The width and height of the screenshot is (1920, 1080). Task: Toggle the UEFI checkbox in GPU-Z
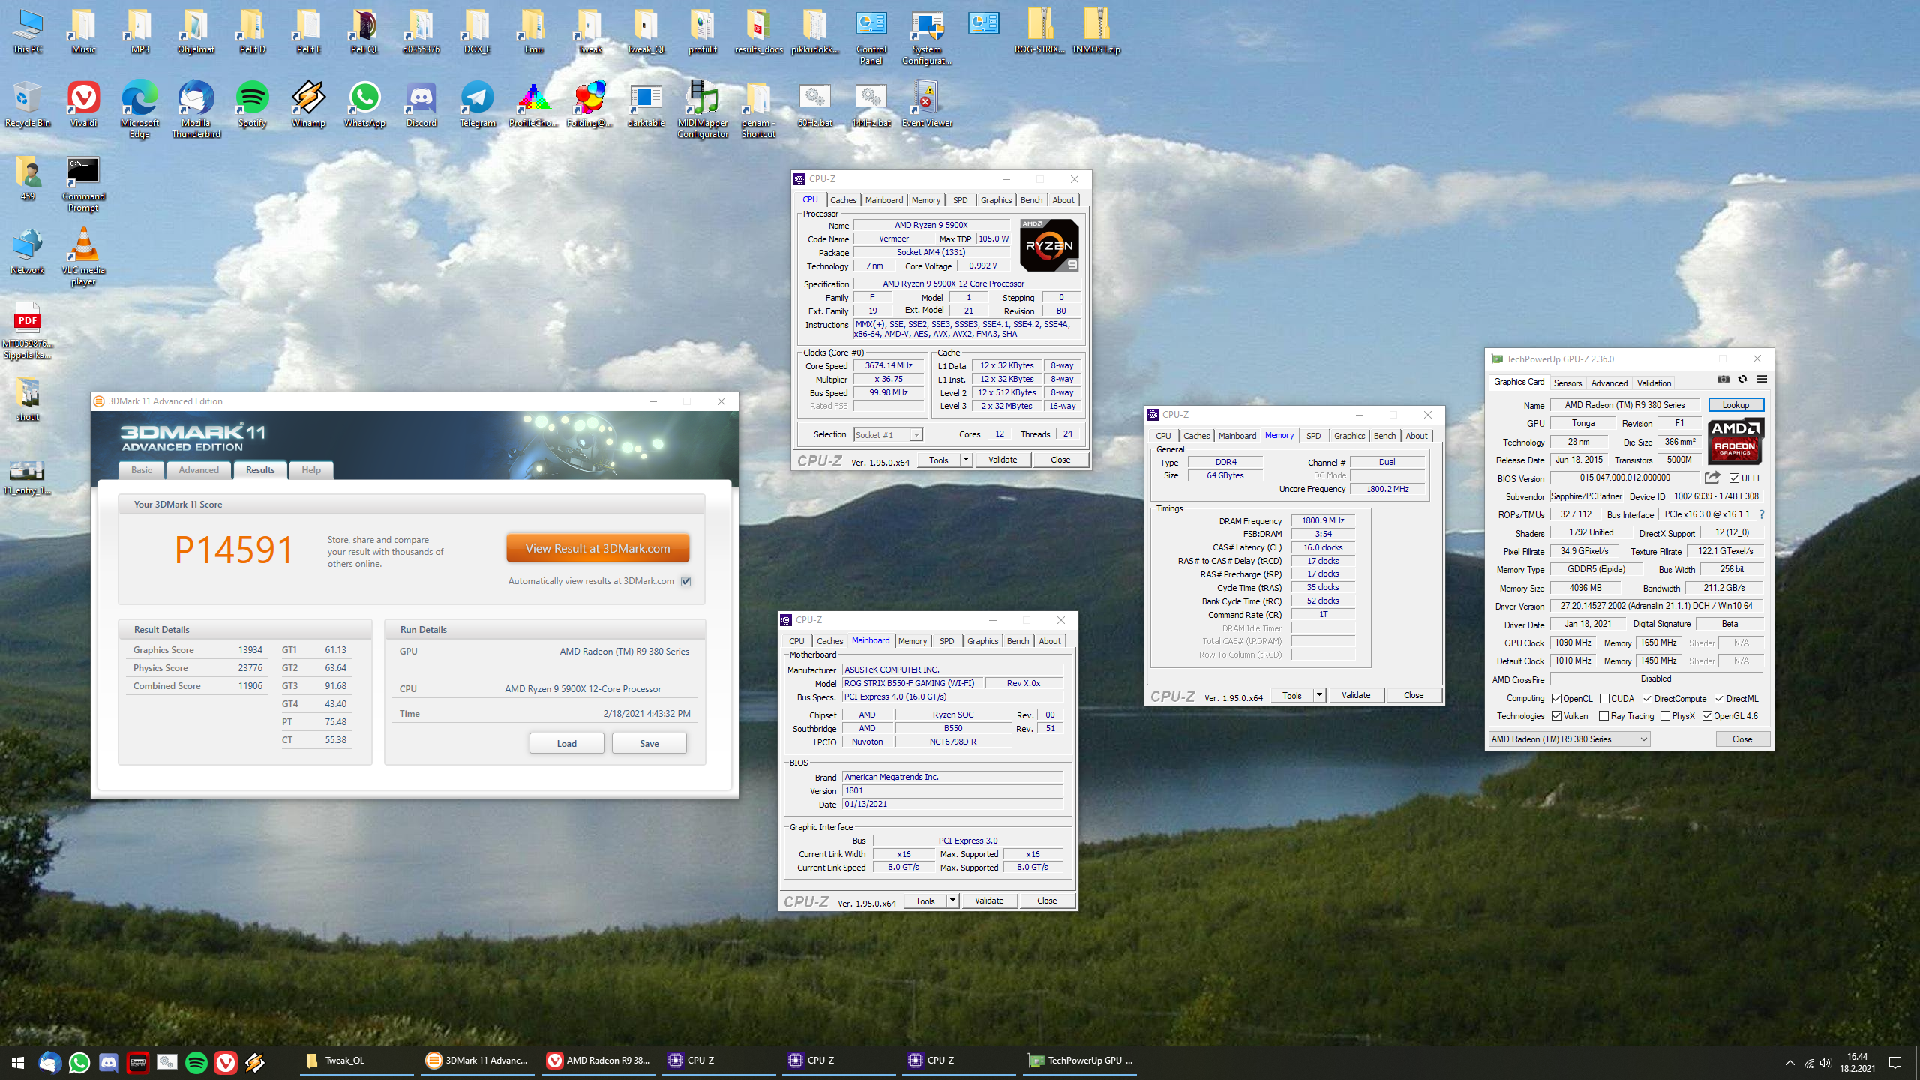[x=1734, y=478]
